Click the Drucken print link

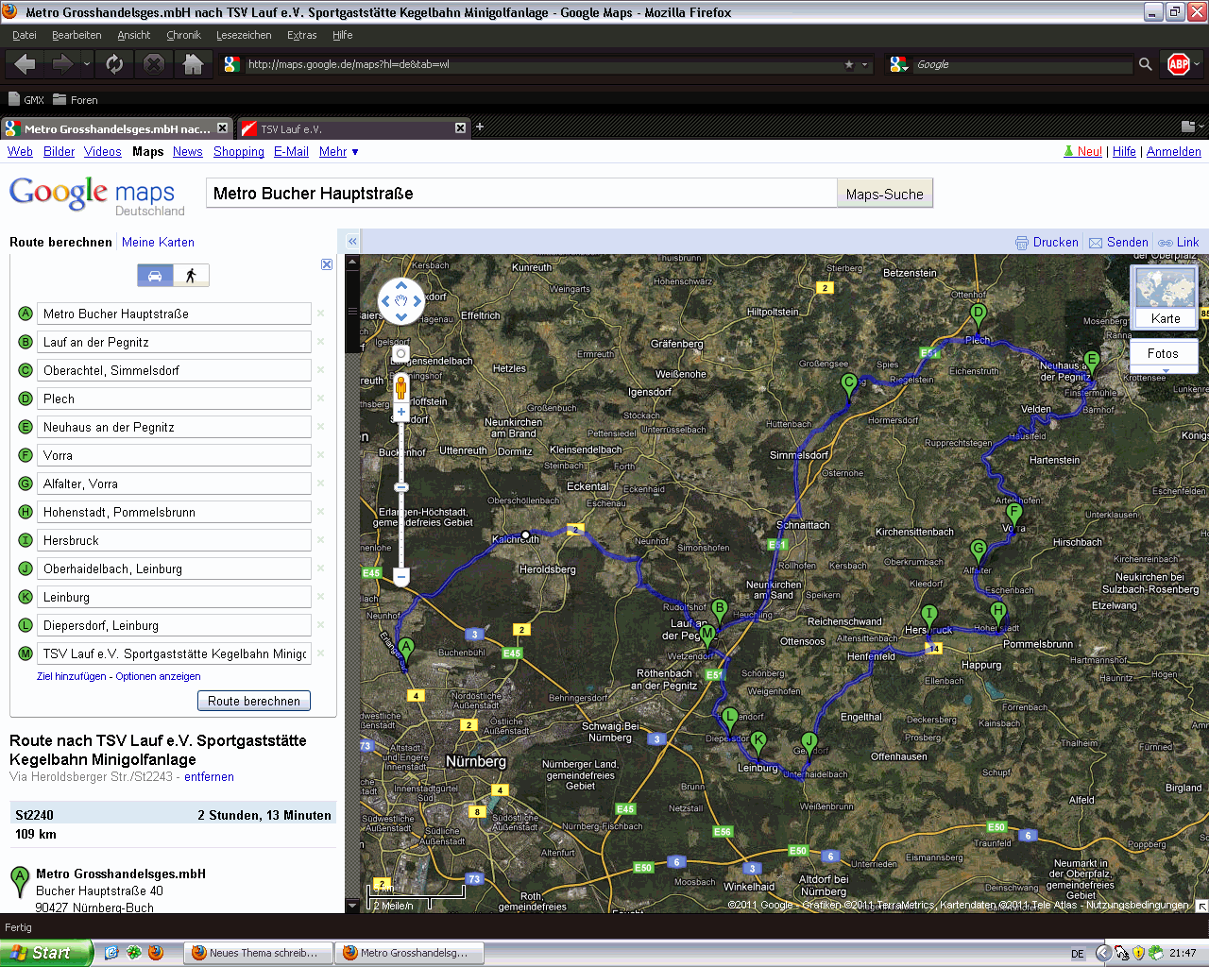1047,242
